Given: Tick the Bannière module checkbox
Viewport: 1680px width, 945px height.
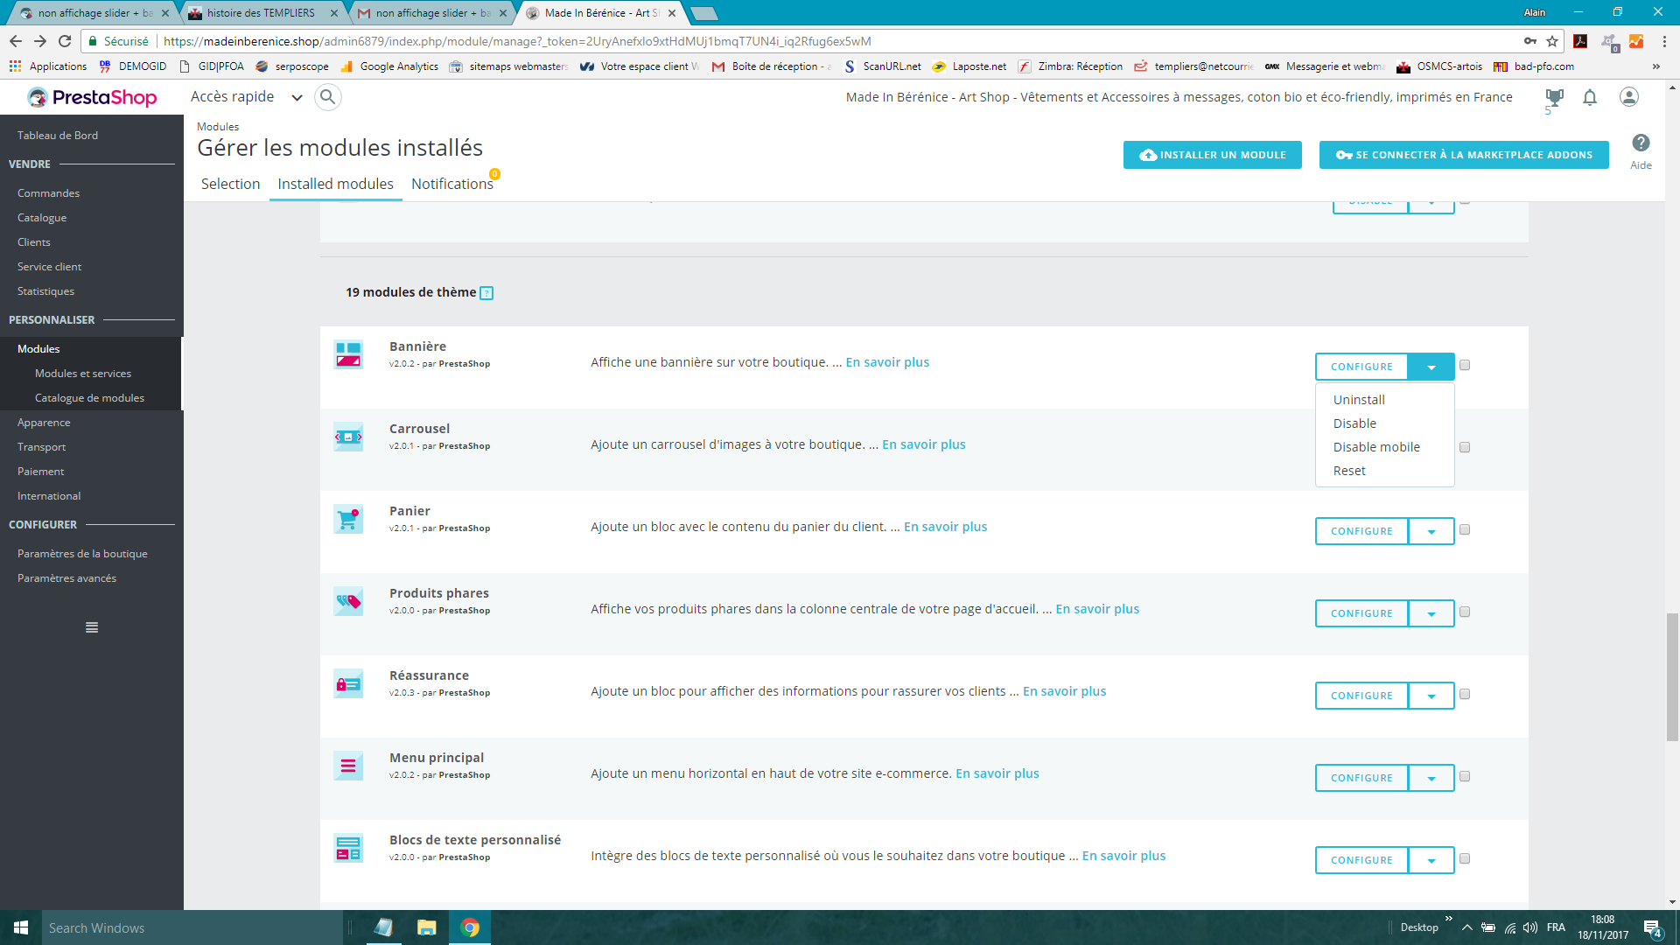Looking at the screenshot, I should click(1465, 366).
